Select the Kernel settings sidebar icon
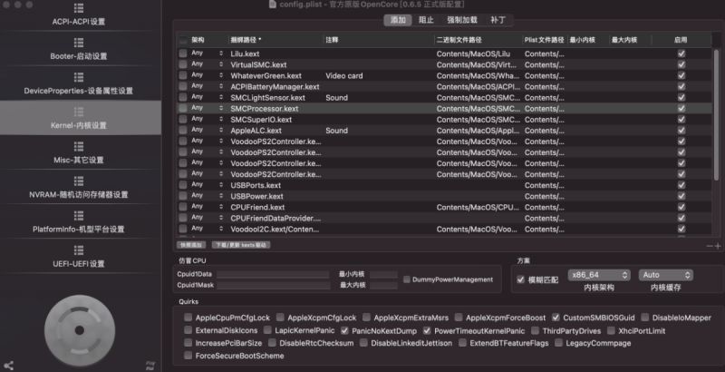The width and height of the screenshot is (725, 372). coord(79,112)
